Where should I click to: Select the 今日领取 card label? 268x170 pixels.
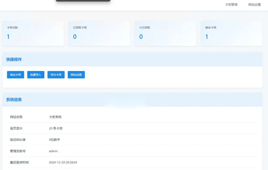pyautogui.click(x=145, y=28)
